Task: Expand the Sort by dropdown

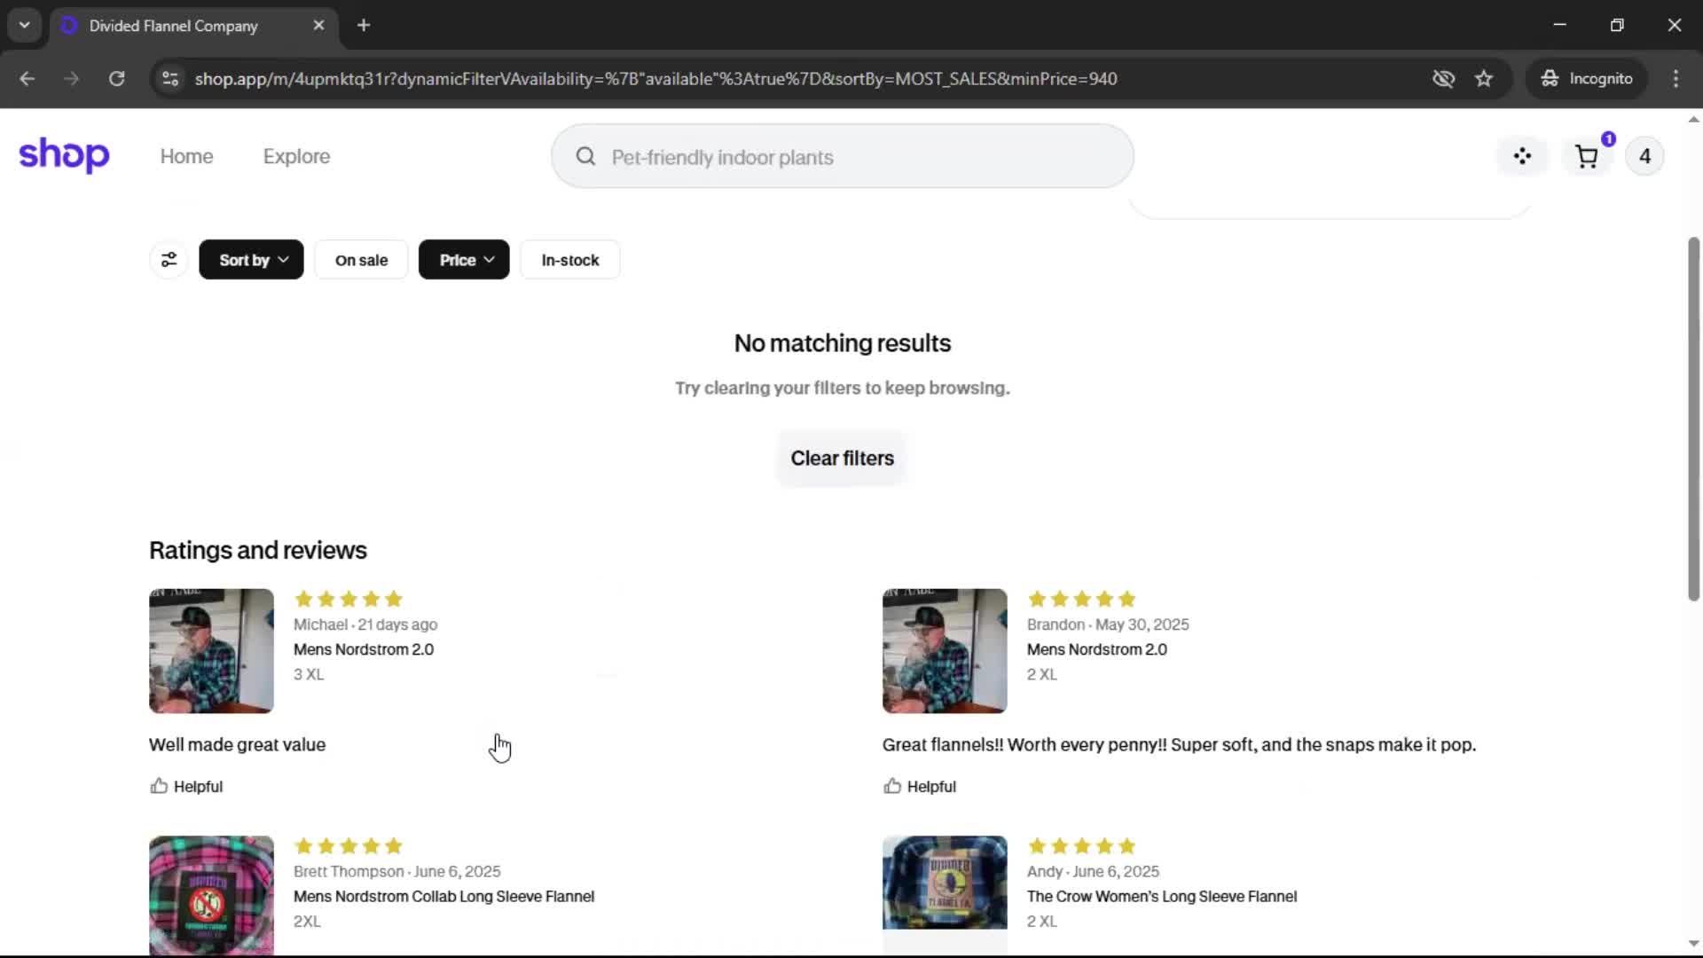Action: coord(251,260)
